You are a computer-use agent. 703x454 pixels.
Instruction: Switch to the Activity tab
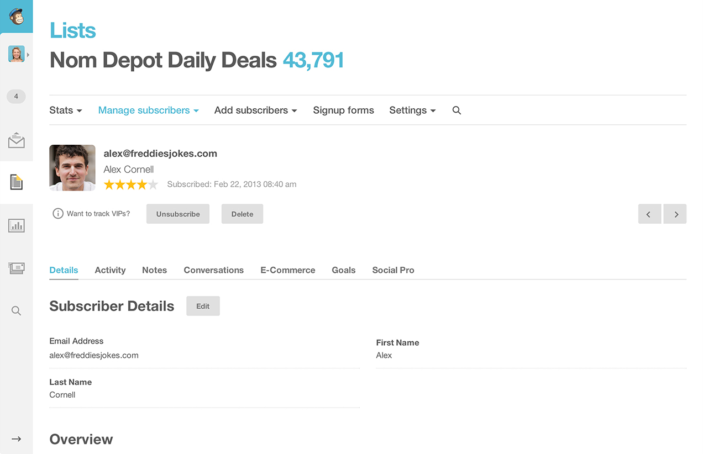110,270
